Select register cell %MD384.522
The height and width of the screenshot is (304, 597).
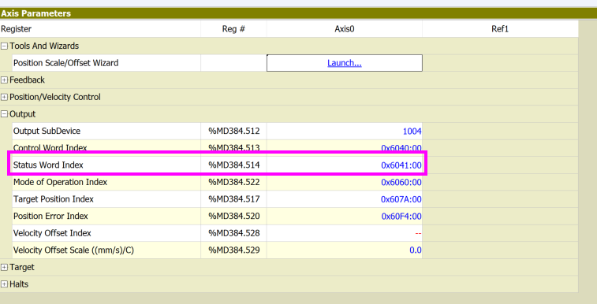coord(233,182)
